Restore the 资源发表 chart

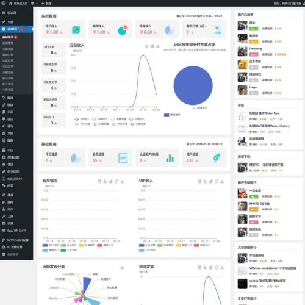217,267
